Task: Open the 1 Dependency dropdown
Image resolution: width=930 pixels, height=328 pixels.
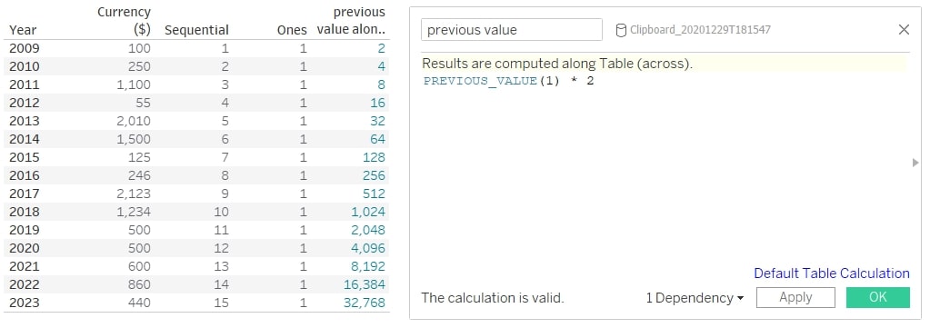Action: 695,298
